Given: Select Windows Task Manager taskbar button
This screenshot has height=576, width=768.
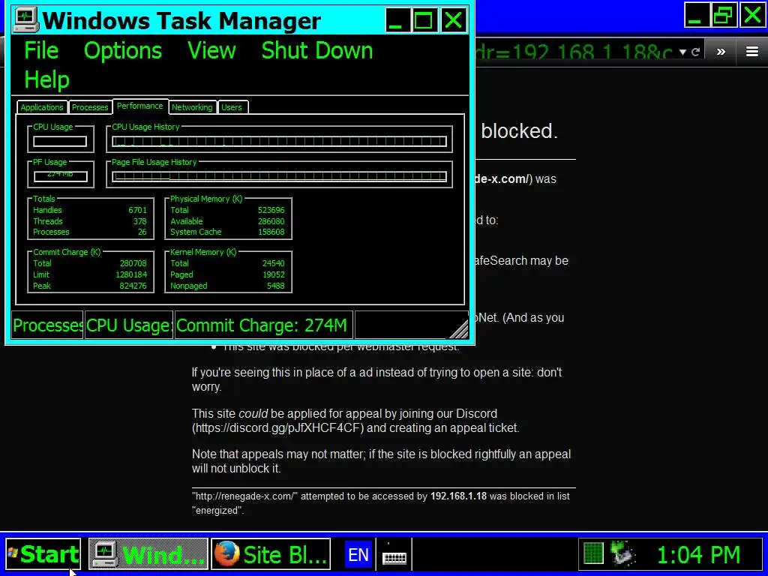Looking at the screenshot, I should pos(148,554).
